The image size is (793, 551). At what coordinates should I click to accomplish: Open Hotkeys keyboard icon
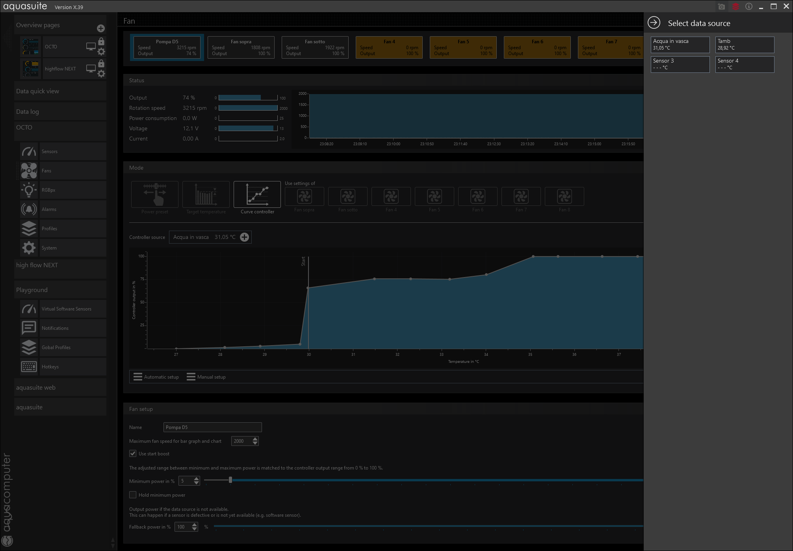[x=29, y=367]
